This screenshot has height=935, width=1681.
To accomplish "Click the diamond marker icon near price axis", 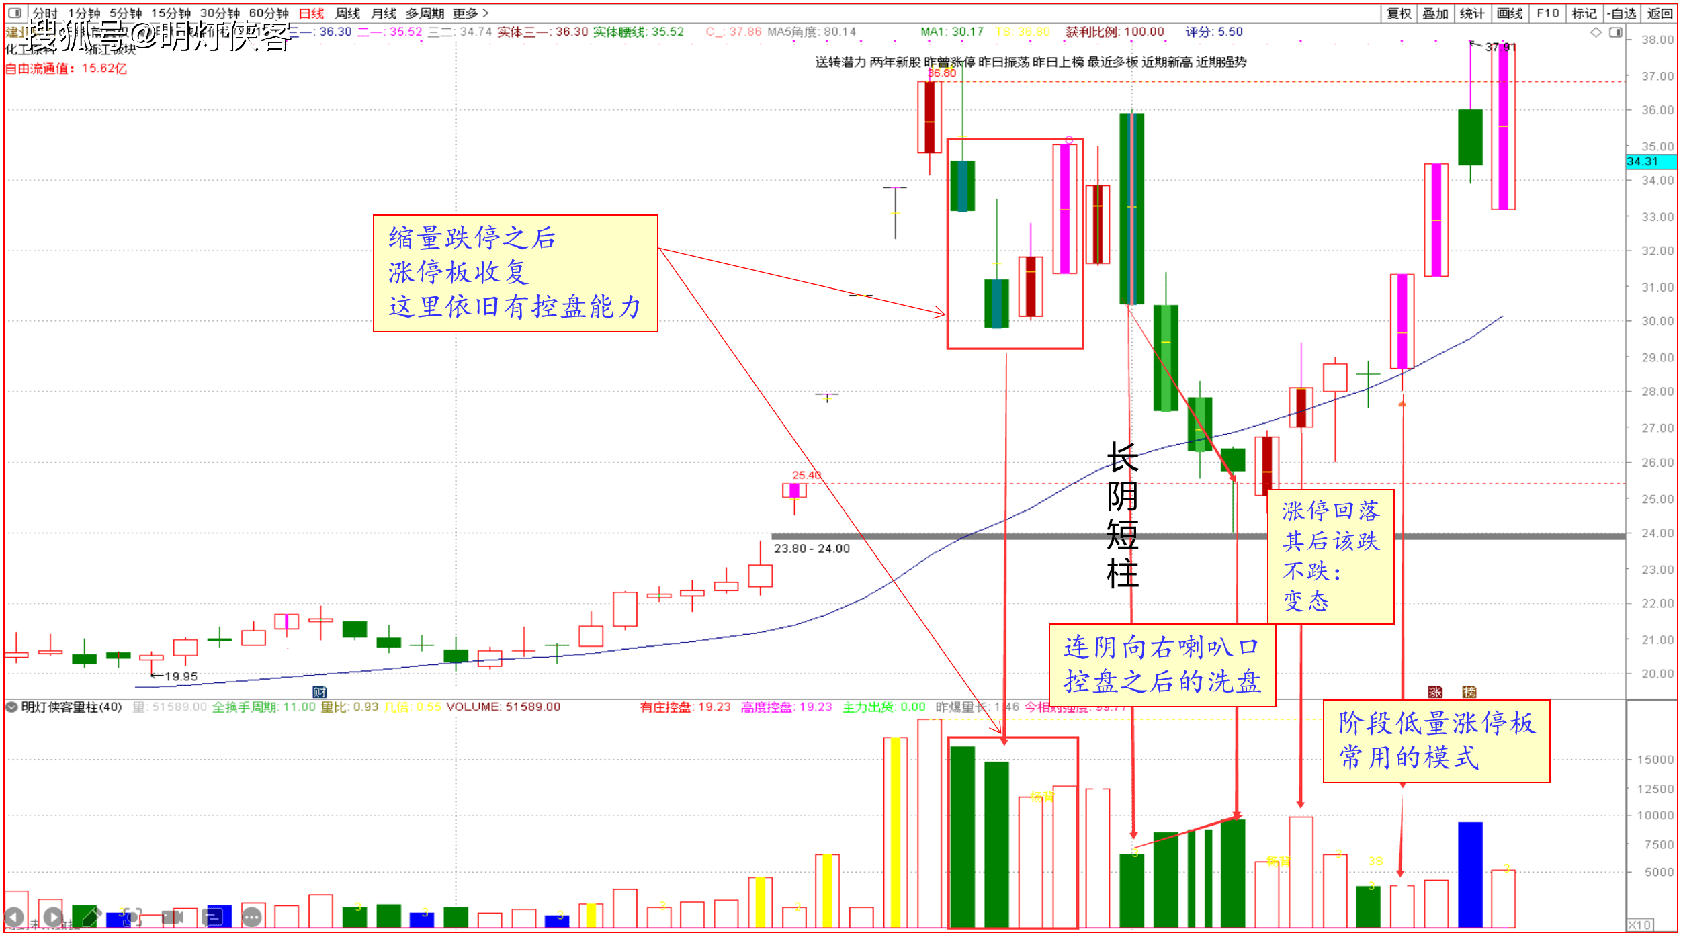I will click(x=1596, y=32).
